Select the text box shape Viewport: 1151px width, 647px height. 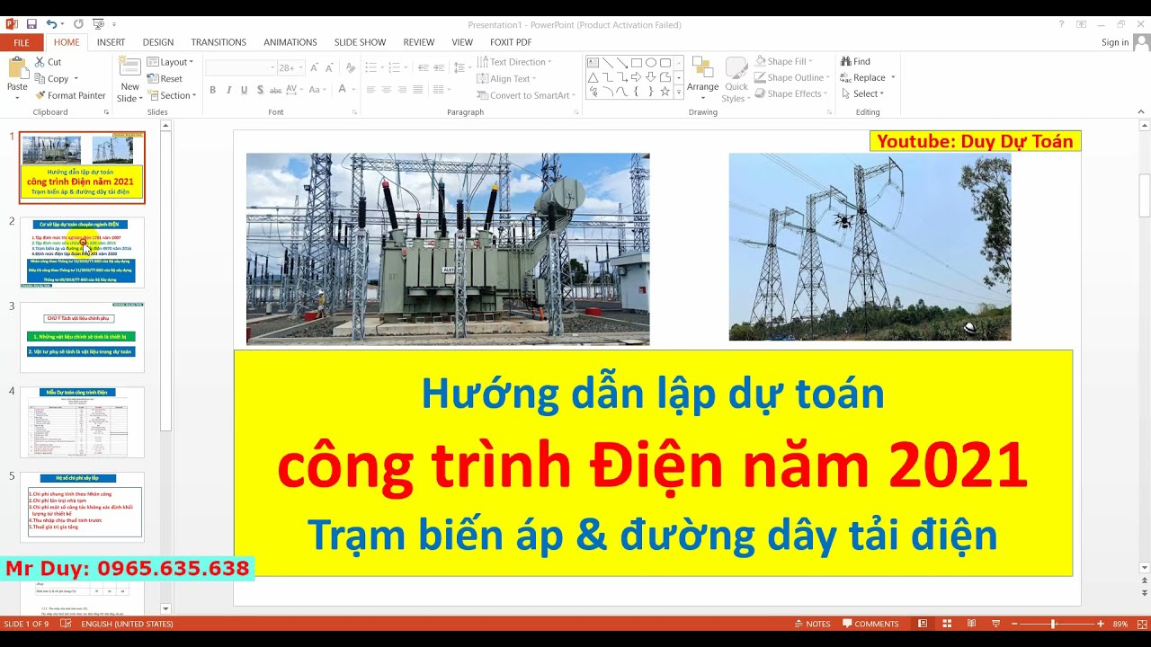coord(593,63)
